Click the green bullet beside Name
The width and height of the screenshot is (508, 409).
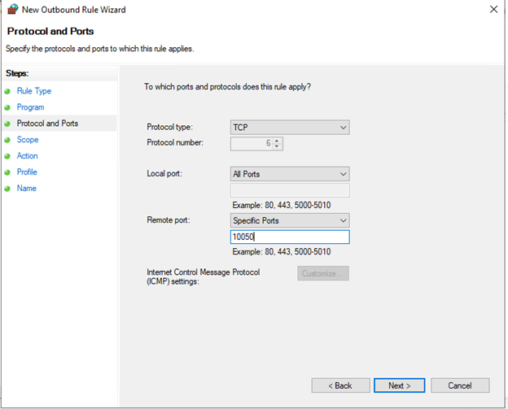pos(7,189)
